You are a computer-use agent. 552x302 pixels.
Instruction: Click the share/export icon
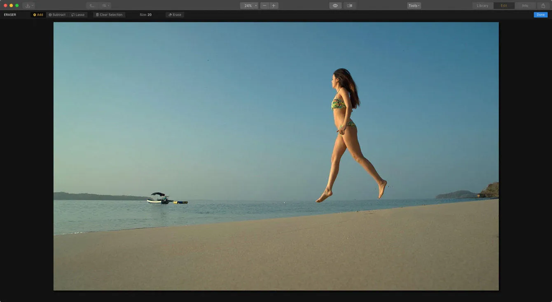coord(543,6)
